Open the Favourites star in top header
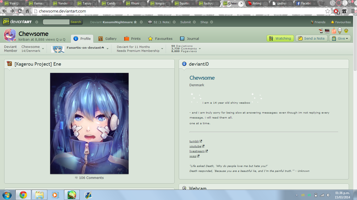Screen dimensions: 357x200 click(341, 22)
